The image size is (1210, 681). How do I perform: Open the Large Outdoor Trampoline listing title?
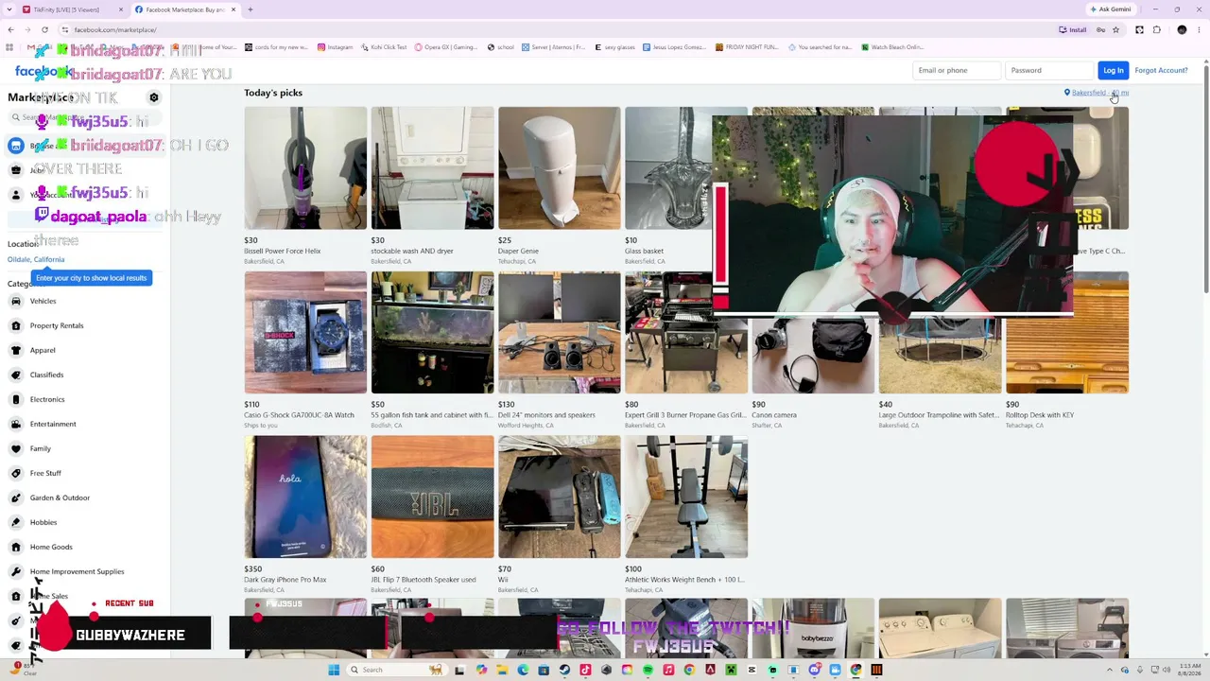click(x=938, y=415)
